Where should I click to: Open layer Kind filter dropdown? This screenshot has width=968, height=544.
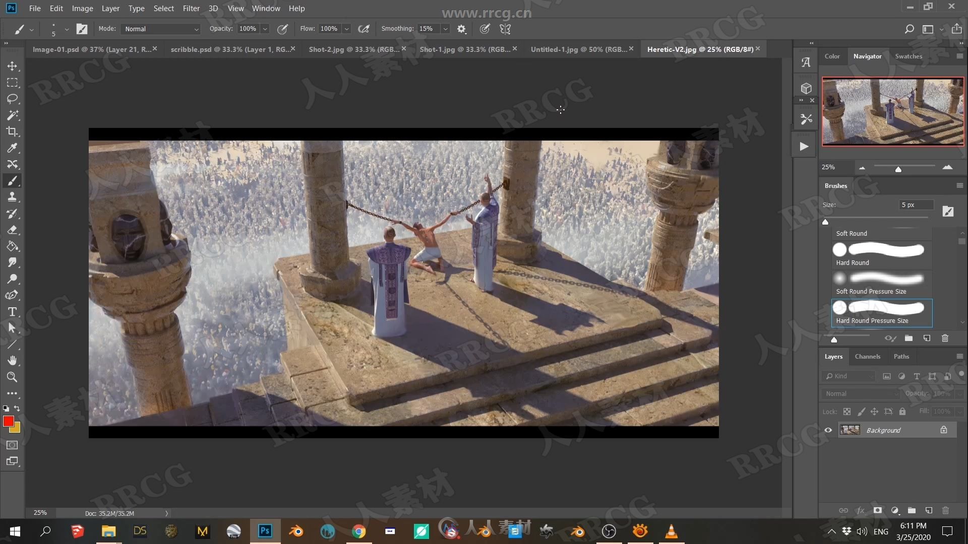click(850, 376)
